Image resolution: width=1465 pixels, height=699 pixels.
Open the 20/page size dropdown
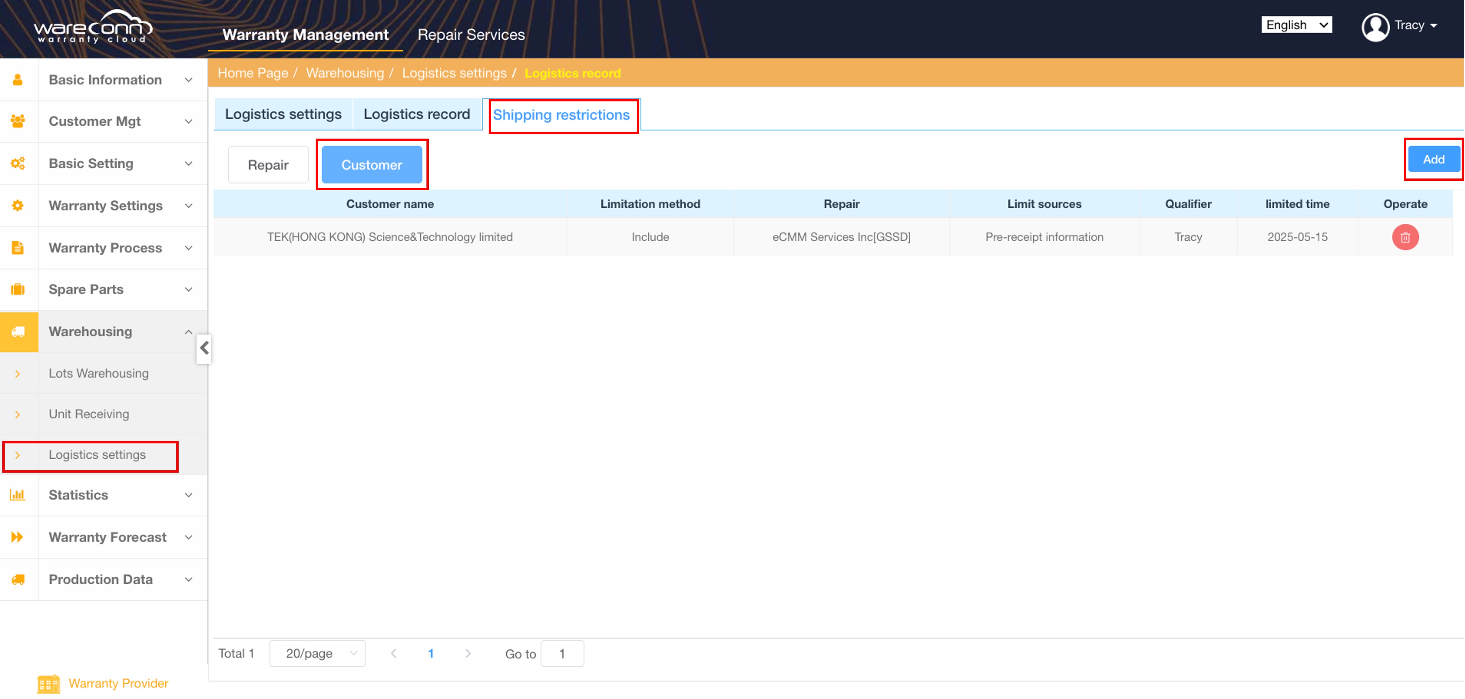click(317, 653)
